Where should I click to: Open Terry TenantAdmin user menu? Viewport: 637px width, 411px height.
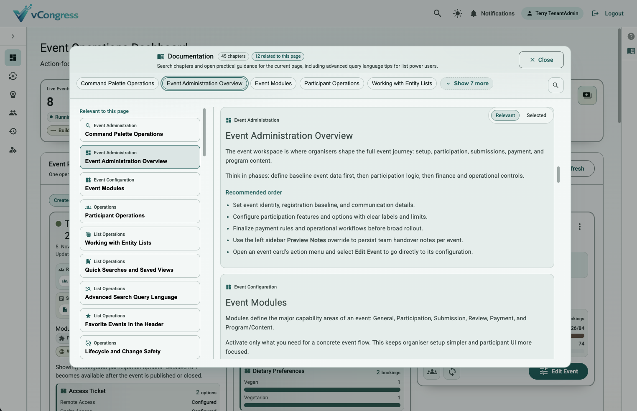point(552,13)
